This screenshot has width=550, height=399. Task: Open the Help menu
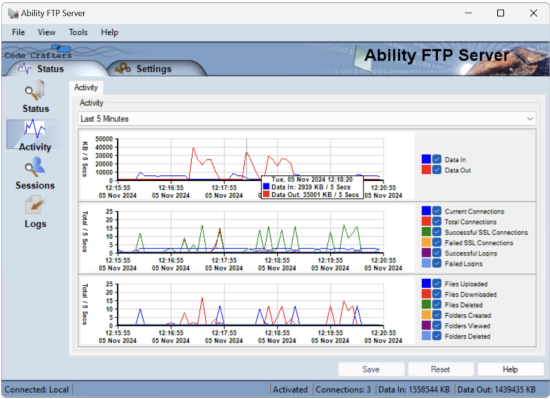[109, 32]
